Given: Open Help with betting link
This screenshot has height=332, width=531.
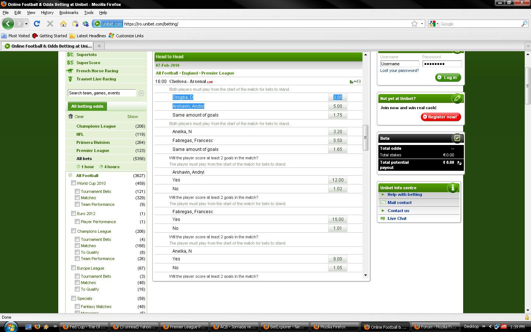Looking at the screenshot, I should [405, 194].
